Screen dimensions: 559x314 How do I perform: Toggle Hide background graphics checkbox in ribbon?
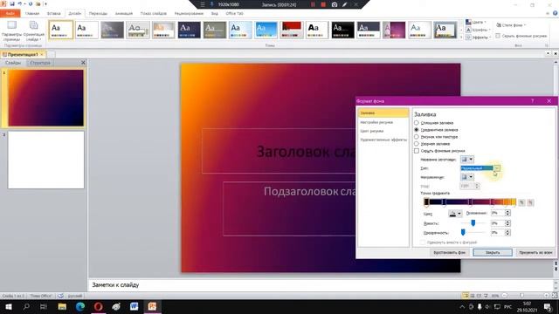498,36
